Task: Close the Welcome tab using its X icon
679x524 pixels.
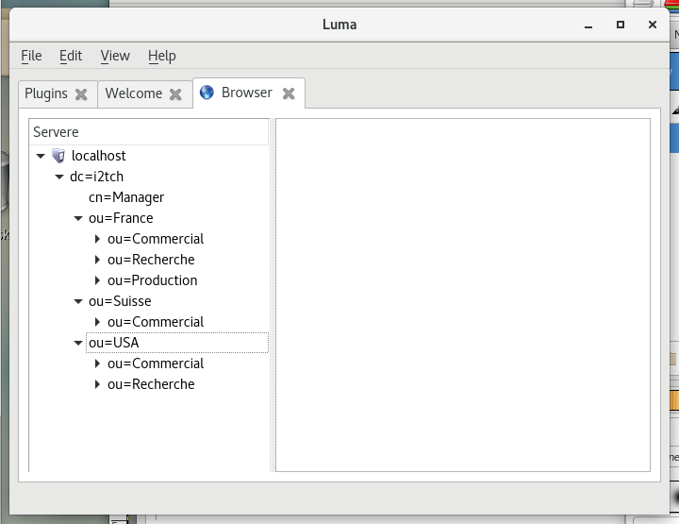Action: [175, 93]
